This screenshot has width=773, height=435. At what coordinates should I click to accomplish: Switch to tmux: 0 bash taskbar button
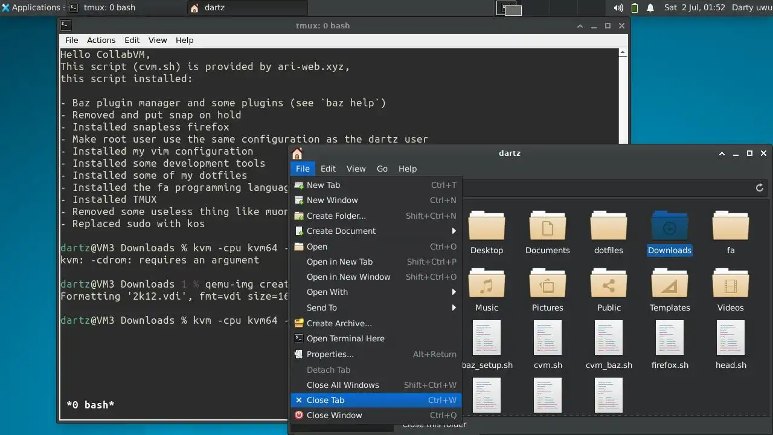point(125,8)
